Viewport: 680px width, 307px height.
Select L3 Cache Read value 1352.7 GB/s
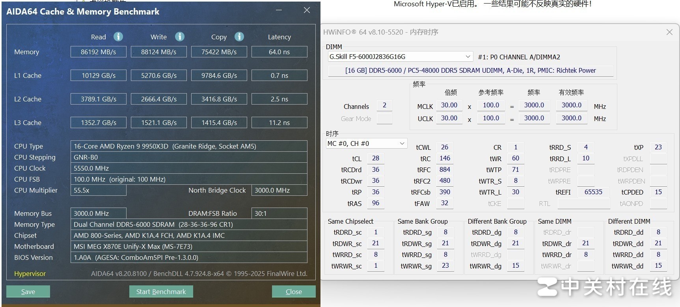tap(99, 123)
